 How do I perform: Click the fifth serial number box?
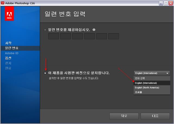[101, 36]
